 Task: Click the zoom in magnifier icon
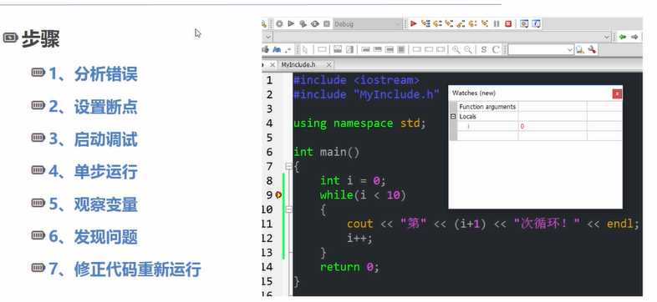[456, 50]
